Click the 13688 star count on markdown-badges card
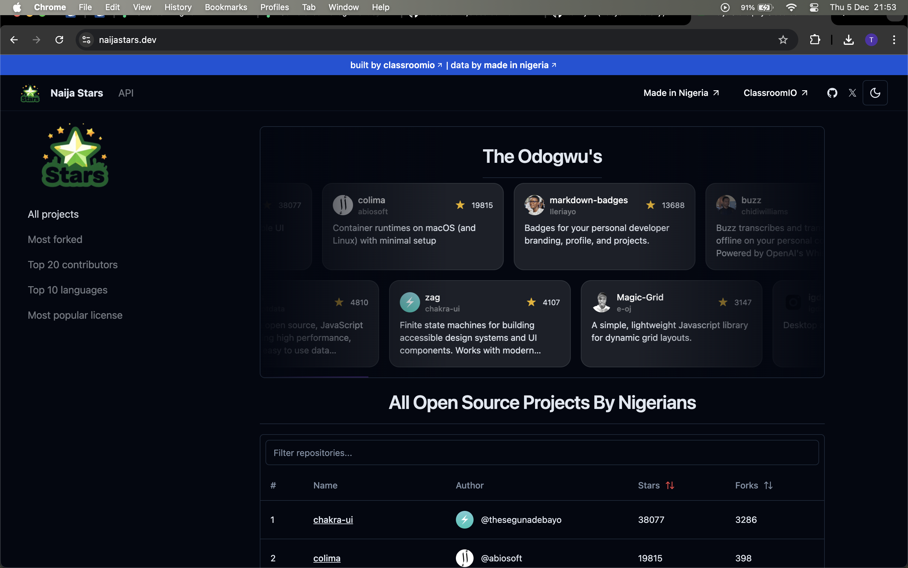The width and height of the screenshot is (908, 568). pyautogui.click(x=673, y=205)
